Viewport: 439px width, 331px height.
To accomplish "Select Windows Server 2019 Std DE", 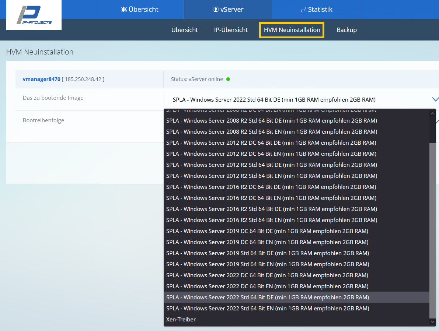I will [296, 253].
